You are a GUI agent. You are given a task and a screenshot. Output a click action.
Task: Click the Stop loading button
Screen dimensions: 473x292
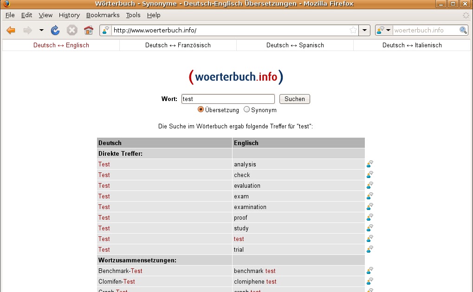72,30
